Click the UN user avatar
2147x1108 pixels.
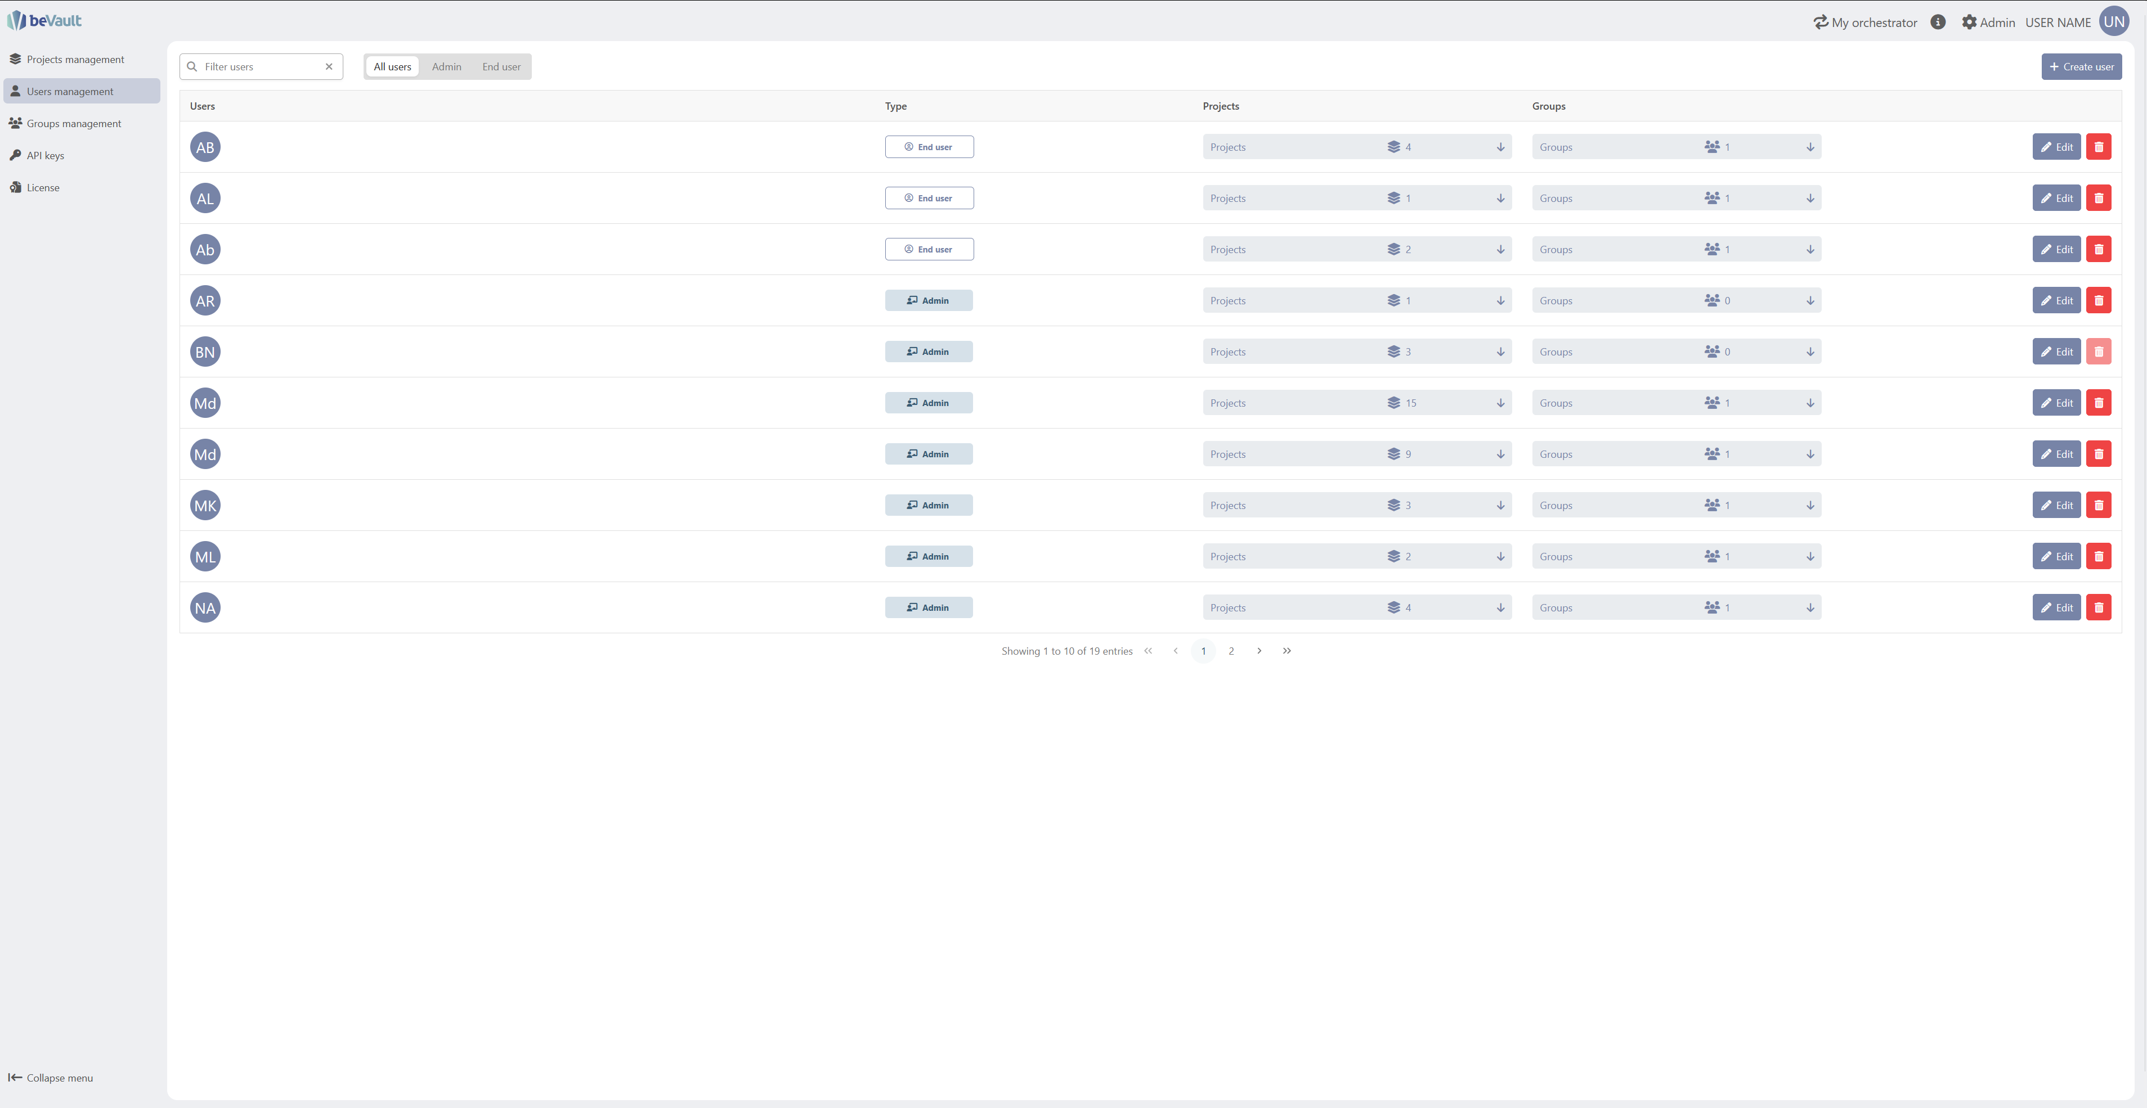coord(2114,22)
